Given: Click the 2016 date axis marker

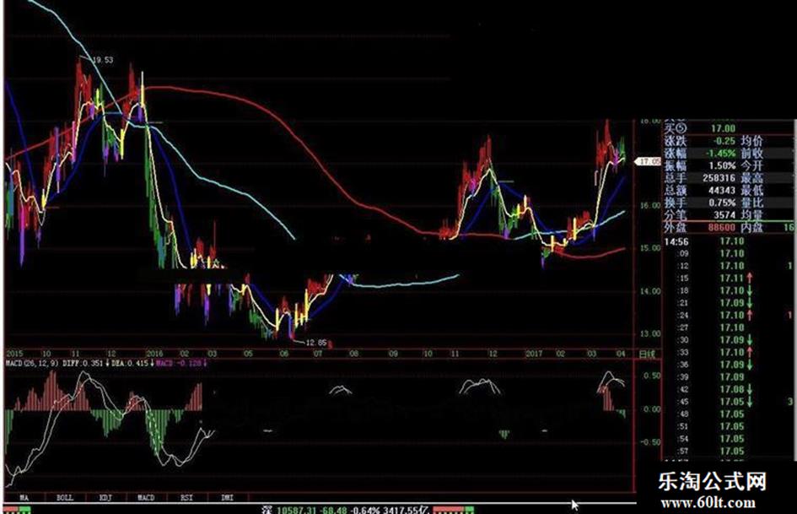Looking at the screenshot, I should [154, 354].
